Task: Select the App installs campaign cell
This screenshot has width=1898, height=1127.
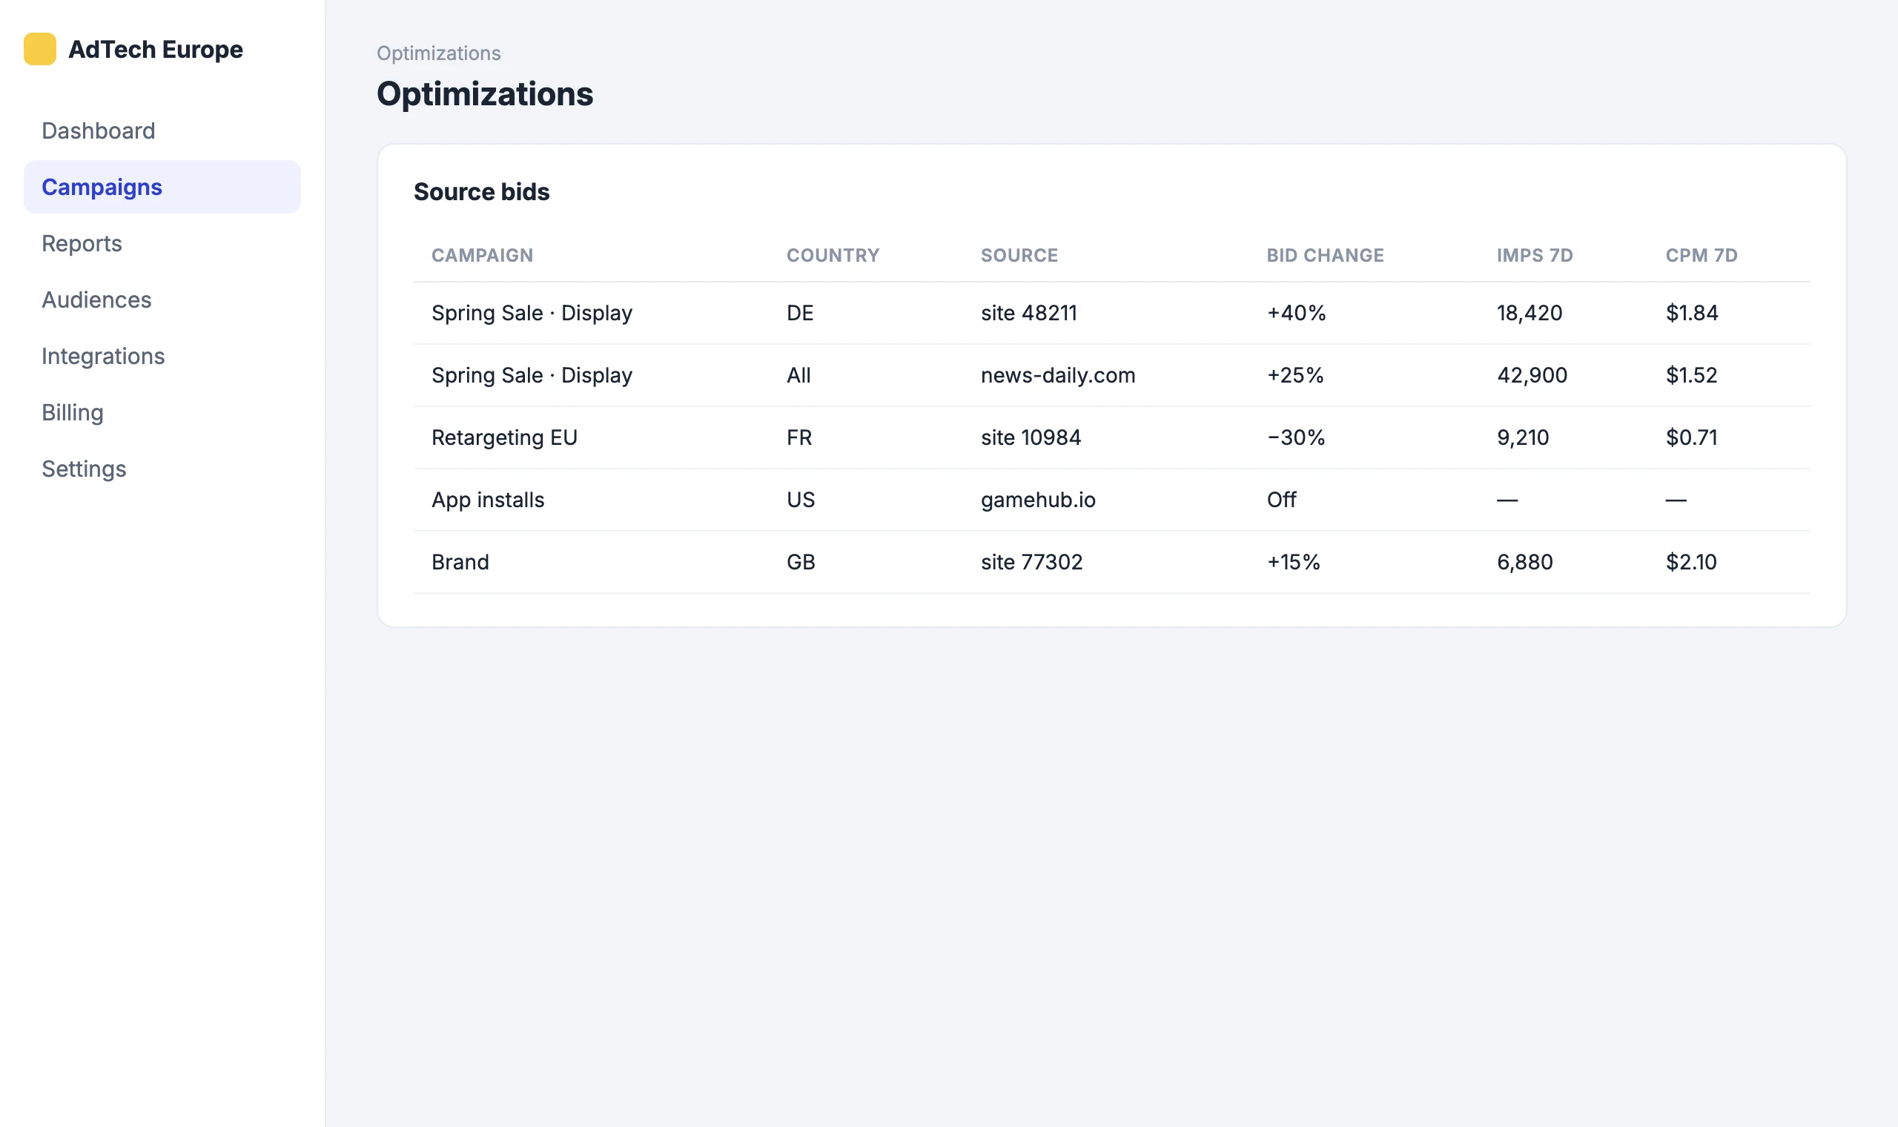Action: (x=487, y=500)
